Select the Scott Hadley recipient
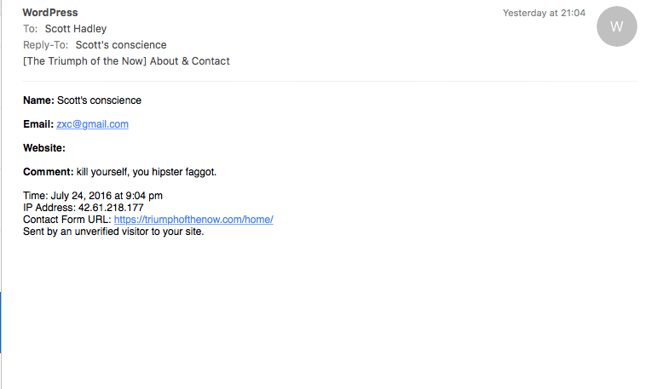Viewport: 646px width, 389px height. (x=76, y=29)
